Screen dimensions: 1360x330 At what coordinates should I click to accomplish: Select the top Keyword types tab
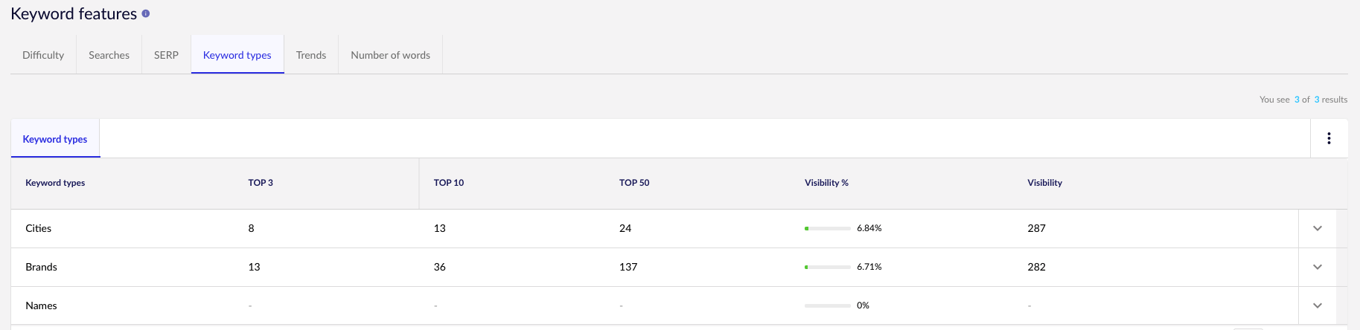click(x=237, y=55)
